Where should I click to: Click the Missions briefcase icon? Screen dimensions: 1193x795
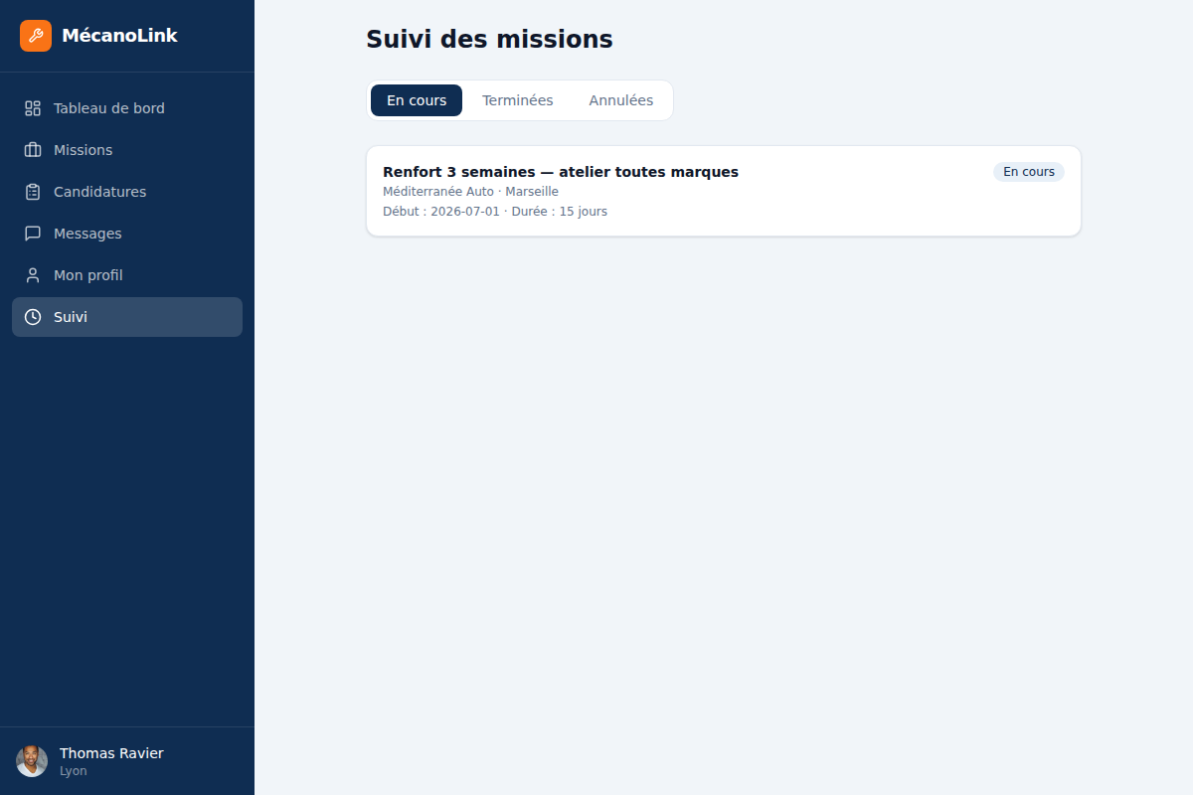click(x=33, y=150)
